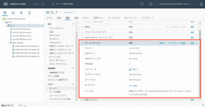The image size is (205, 107).
Task: Switch to the ネットワーク tab
Action: [131, 18]
